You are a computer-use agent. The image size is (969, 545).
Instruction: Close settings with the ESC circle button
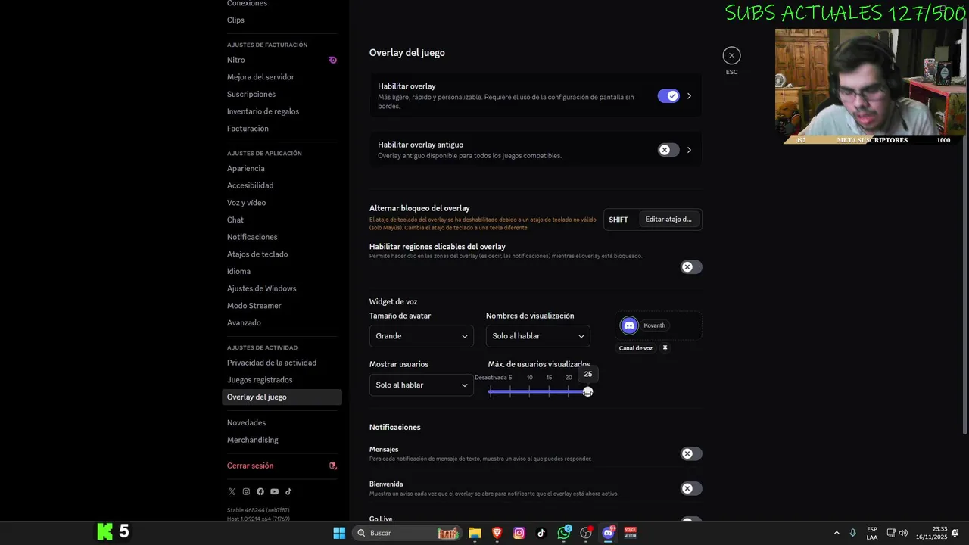click(731, 55)
